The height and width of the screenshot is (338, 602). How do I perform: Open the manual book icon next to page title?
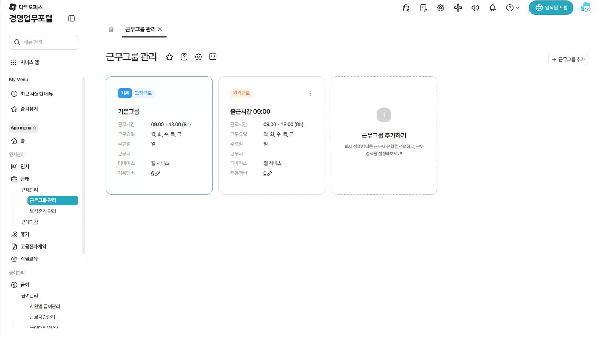click(x=213, y=57)
